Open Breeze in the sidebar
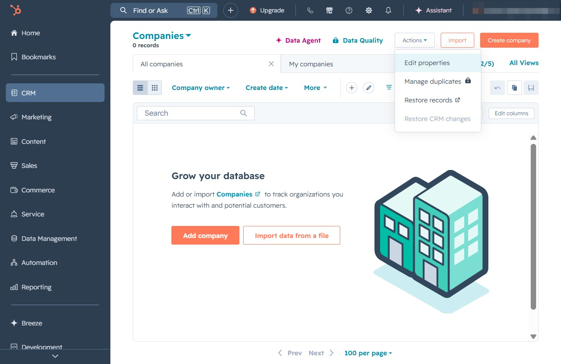The height and width of the screenshot is (364, 561). tap(55, 323)
